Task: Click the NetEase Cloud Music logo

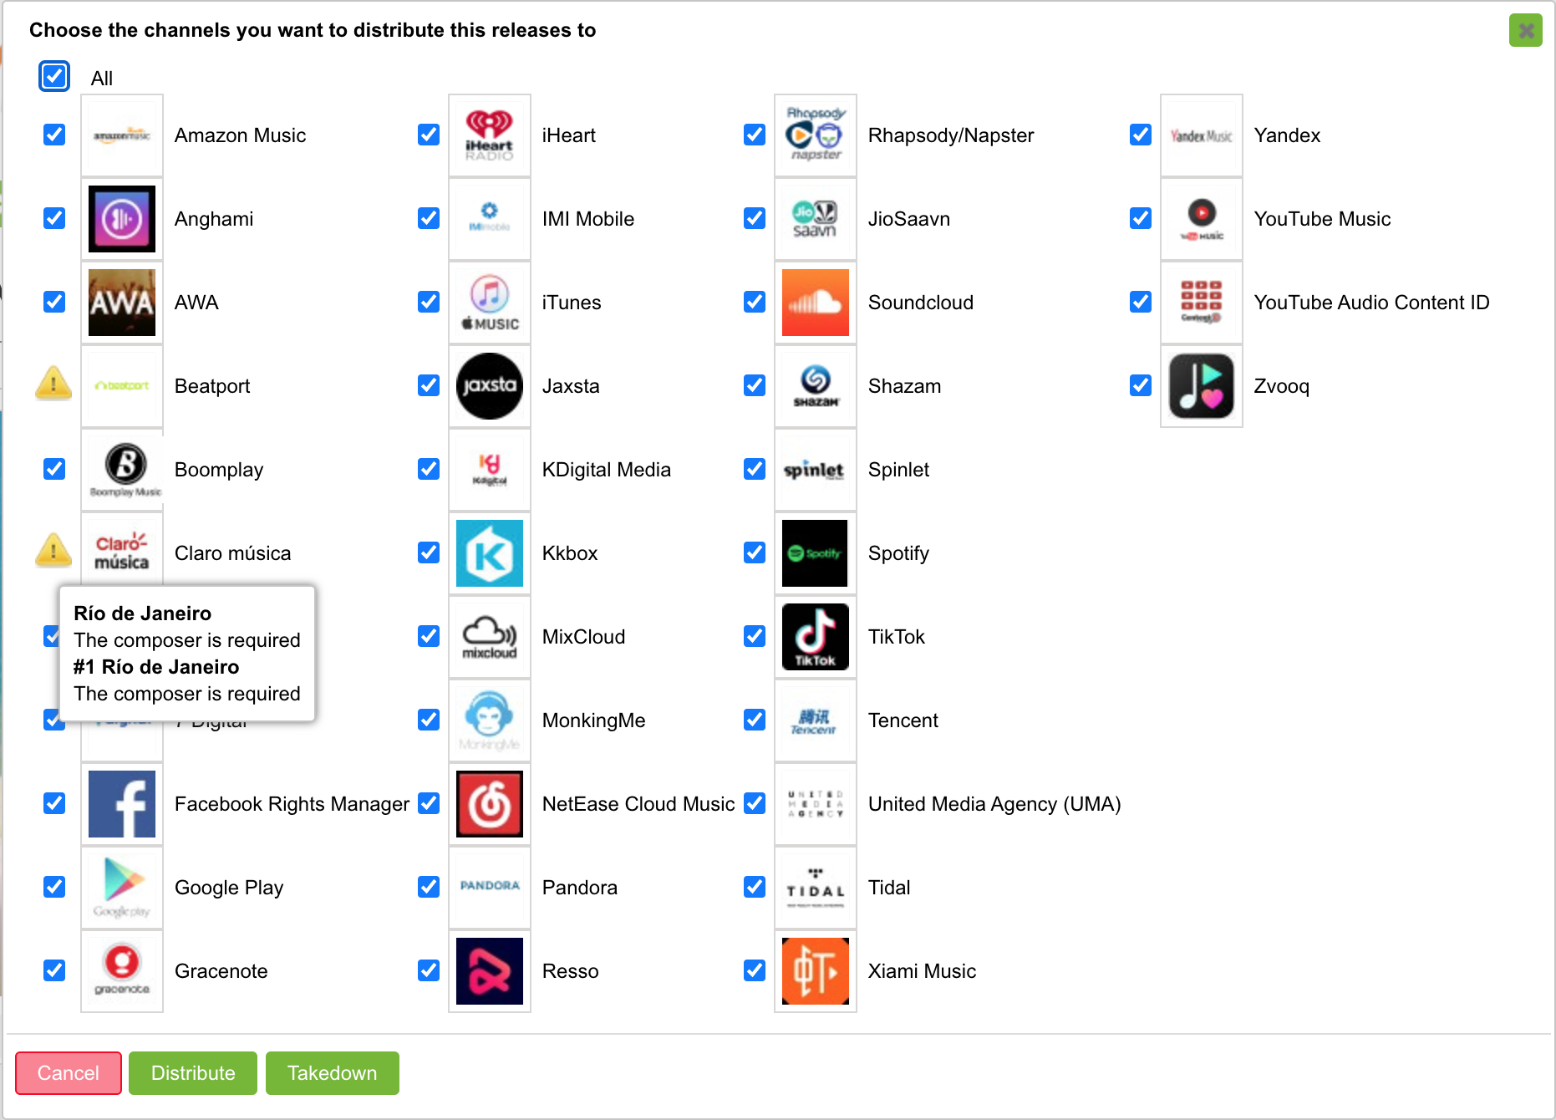Action: pyautogui.click(x=490, y=804)
